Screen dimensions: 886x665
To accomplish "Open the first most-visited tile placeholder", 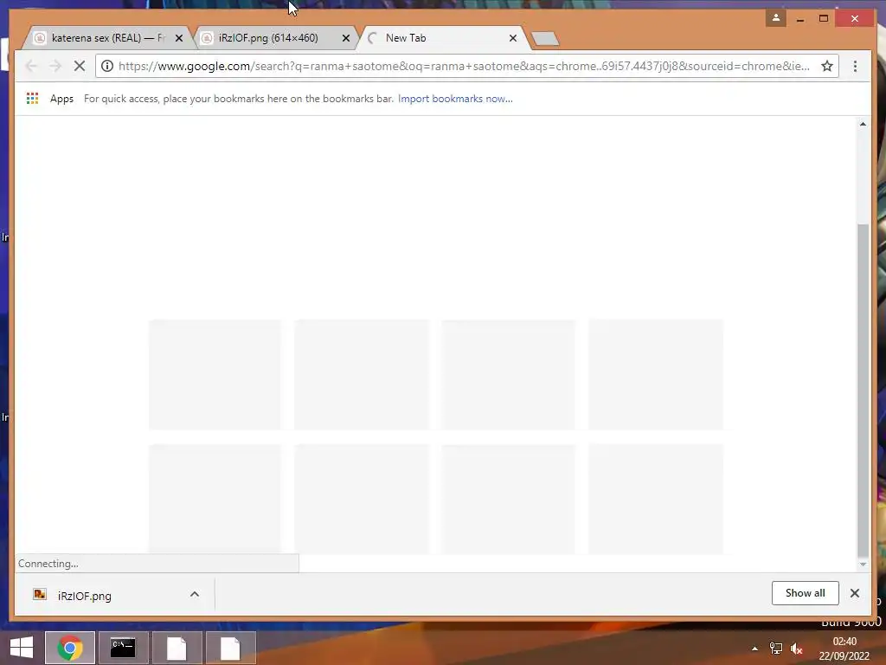I will point(215,375).
